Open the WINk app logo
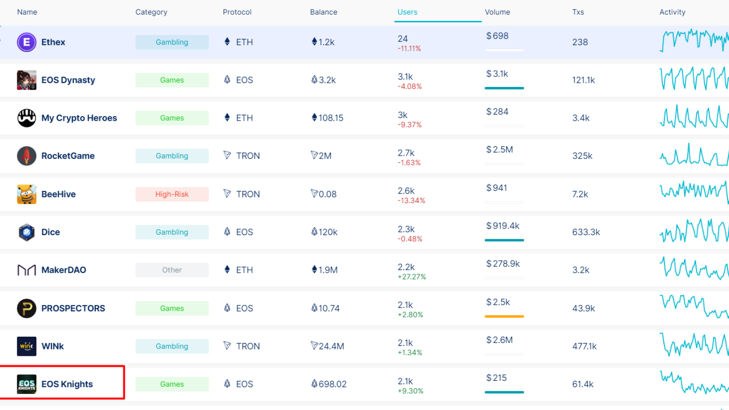The width and height of the screenshot is (729, 410). tap(26, 346)
